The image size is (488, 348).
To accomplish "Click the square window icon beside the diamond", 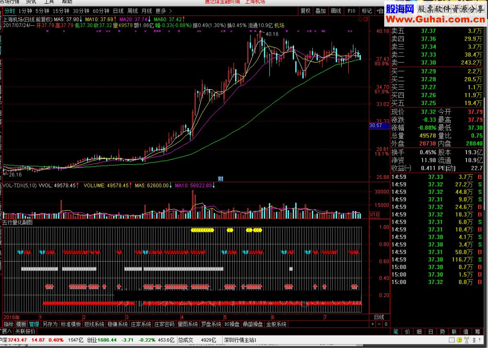I will pyautogui.click(x=366, y=19).
